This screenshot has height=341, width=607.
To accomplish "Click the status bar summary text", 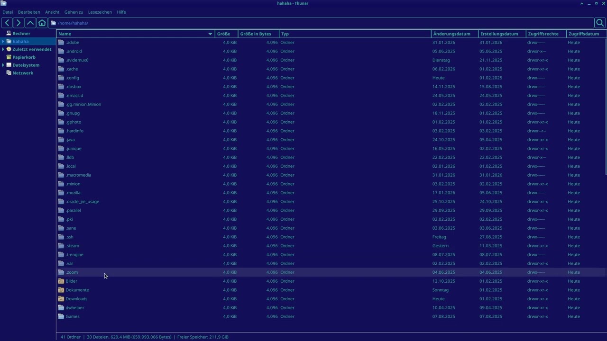I will [x=145, y=337].
